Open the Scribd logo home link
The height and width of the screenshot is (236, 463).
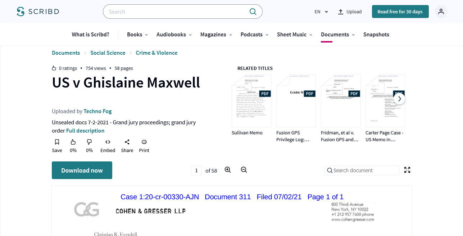click(38, 12)
